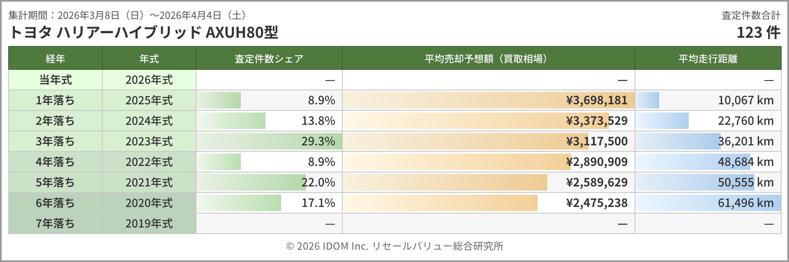The image size is (789, 262).
Task: Click the IDOM Inc. copyright footer text
Action: (394, 246)
